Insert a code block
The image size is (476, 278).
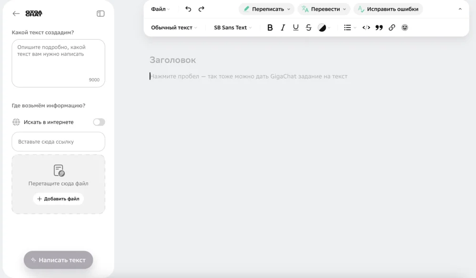pos(366,28)
